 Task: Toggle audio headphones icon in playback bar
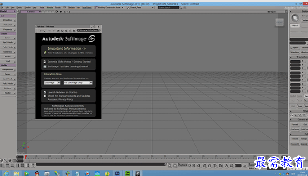pyautogui.click(x=232, y=166)
